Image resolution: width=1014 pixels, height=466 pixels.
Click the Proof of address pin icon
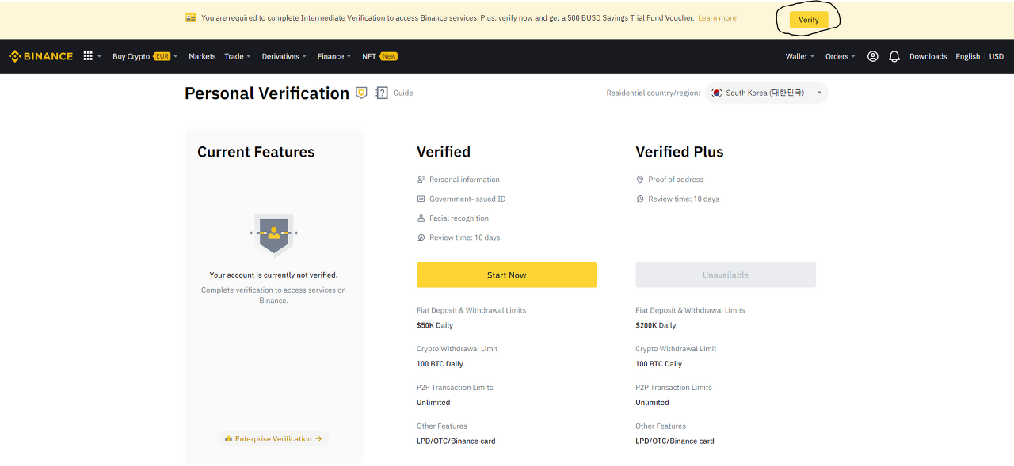click(640, 180)
